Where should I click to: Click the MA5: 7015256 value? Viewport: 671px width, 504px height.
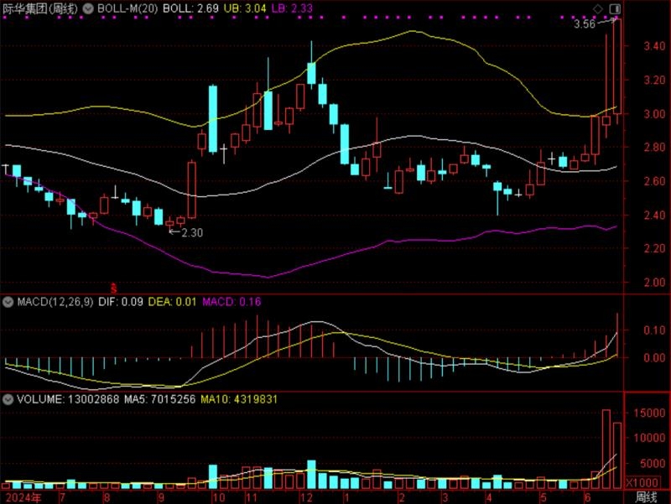159,400
